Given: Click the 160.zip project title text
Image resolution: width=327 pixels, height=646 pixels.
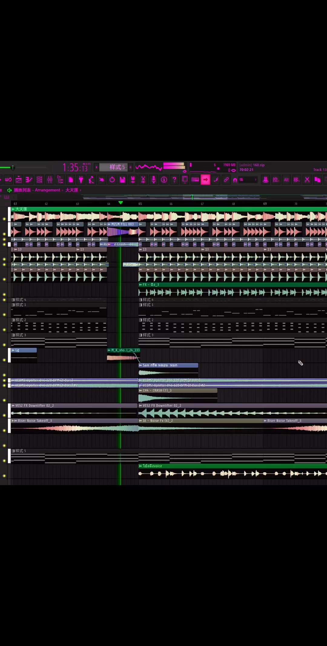Looking at the screenshot, I should [259, 165].
